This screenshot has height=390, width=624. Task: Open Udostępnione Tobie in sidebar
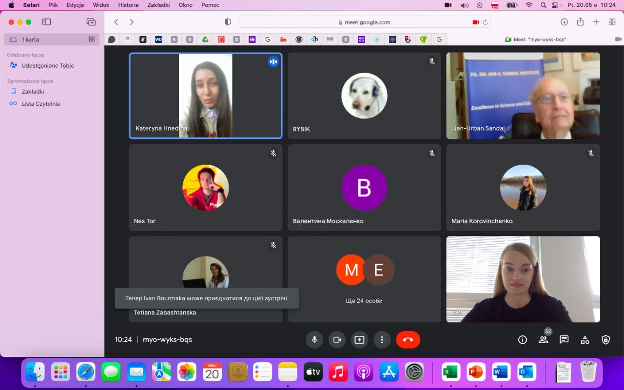coord(48,66)
